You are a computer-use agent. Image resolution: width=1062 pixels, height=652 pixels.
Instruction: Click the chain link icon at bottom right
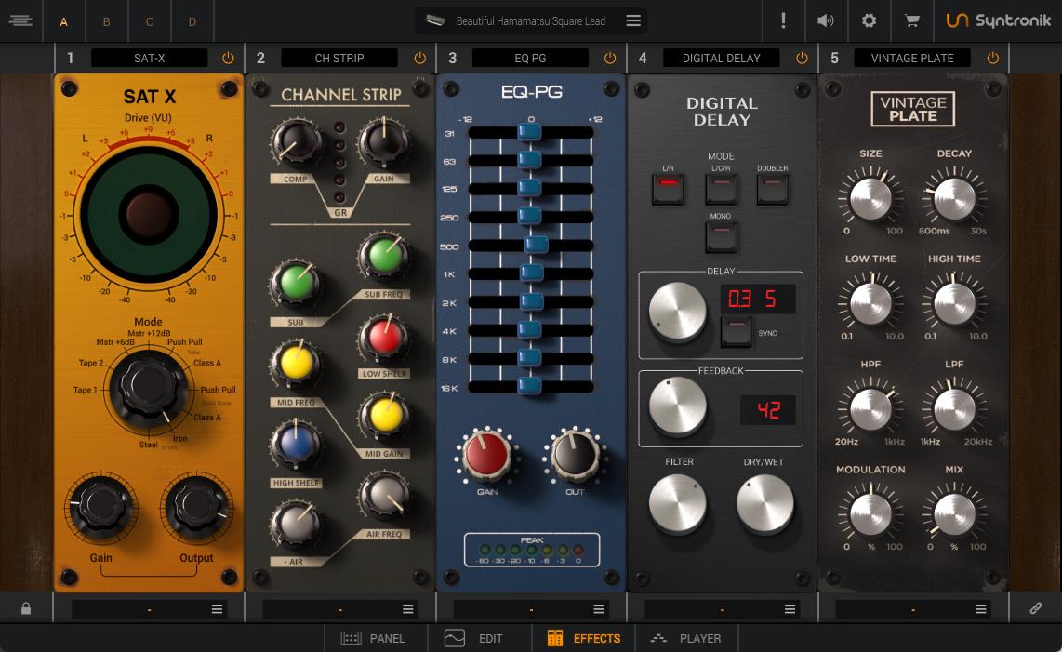1035,608
